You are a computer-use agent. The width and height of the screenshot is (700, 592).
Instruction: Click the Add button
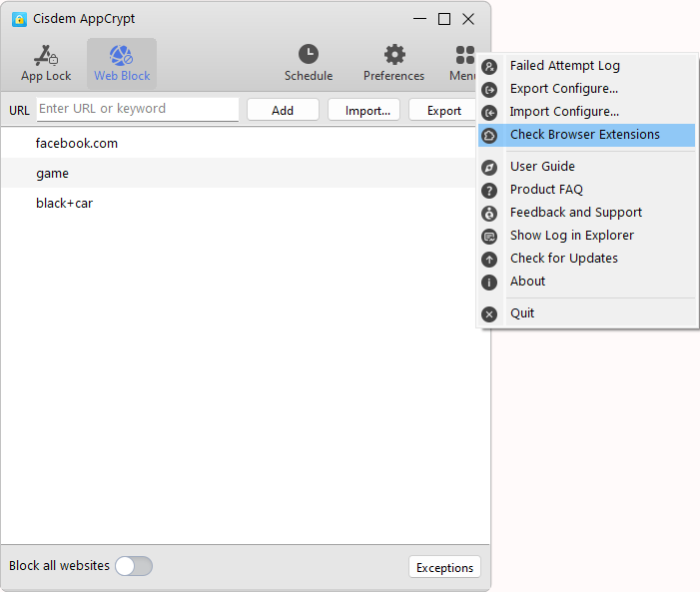(x=283, y=110)
